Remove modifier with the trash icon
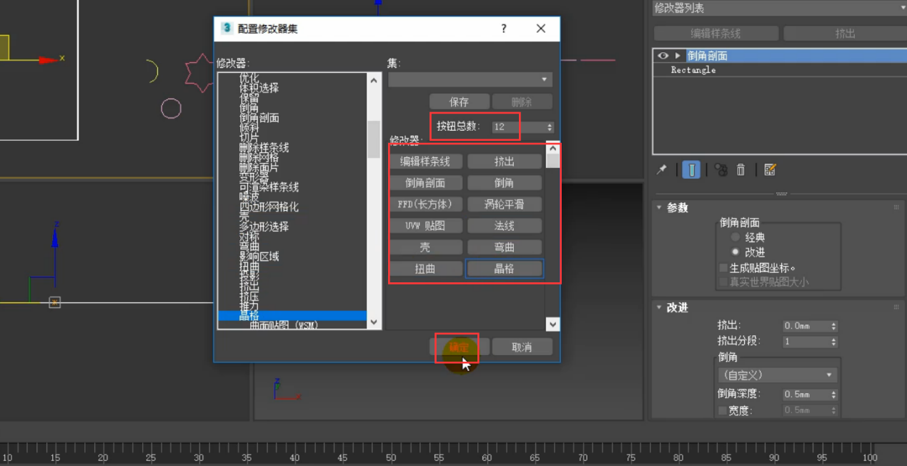Viewport: 907px width, 466px height. (x=741, y=169)
